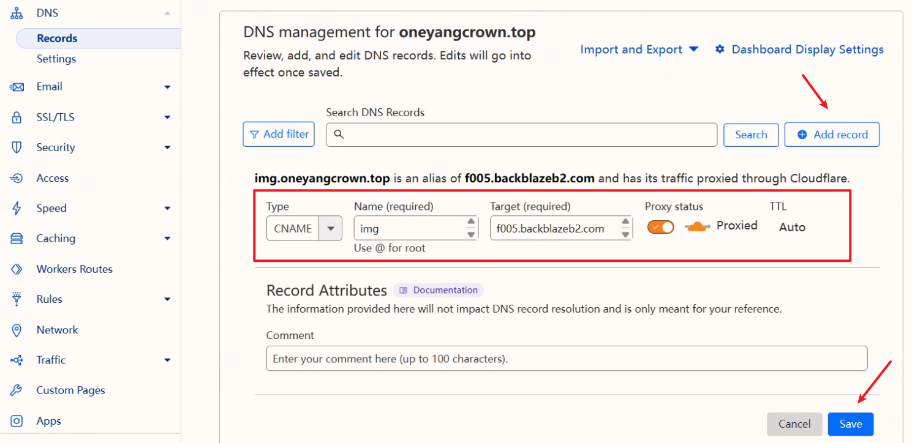This screenshot has width=912, height=443.
Task: Click the Workers Routes icon
Action: pos(17,269)
